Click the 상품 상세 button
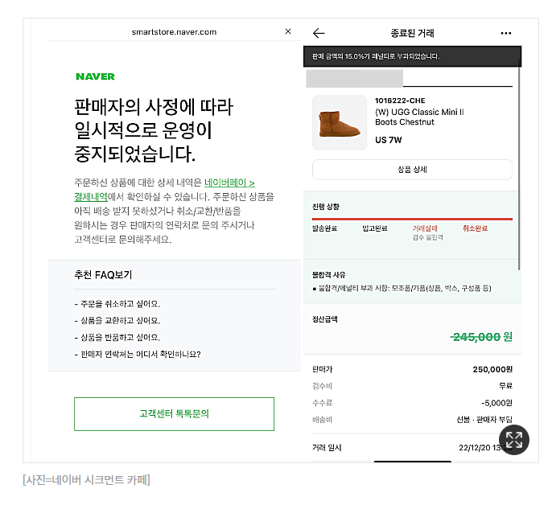 (x=412, y=170)
